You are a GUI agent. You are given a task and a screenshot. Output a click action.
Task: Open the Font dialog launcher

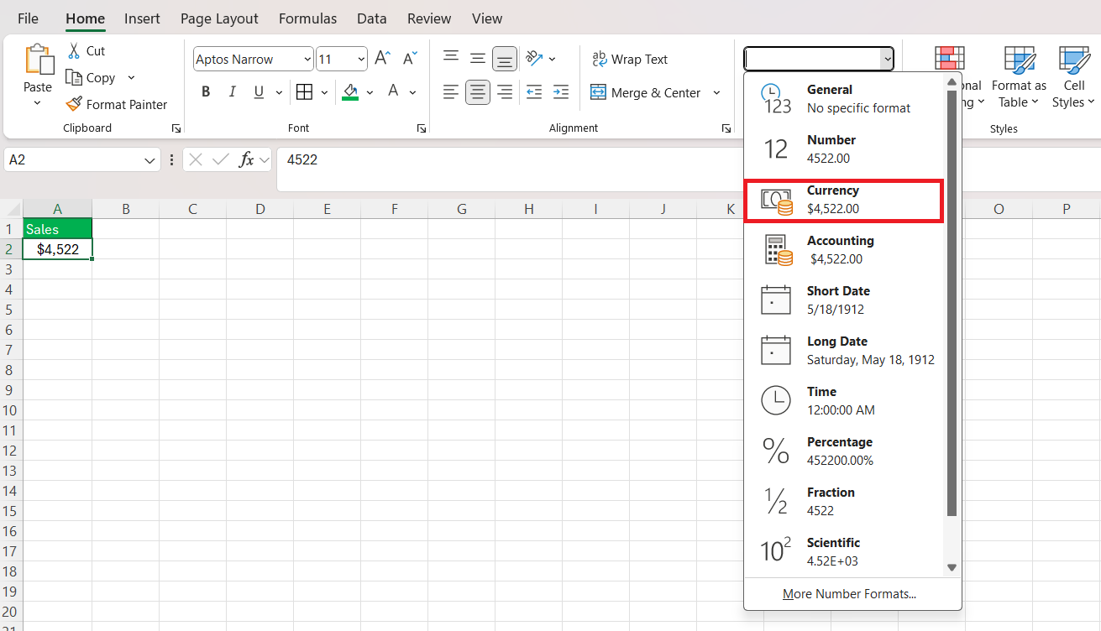click(421, 128)
